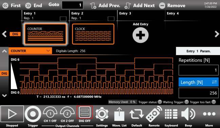Click the Length value field showing 256

199,93
